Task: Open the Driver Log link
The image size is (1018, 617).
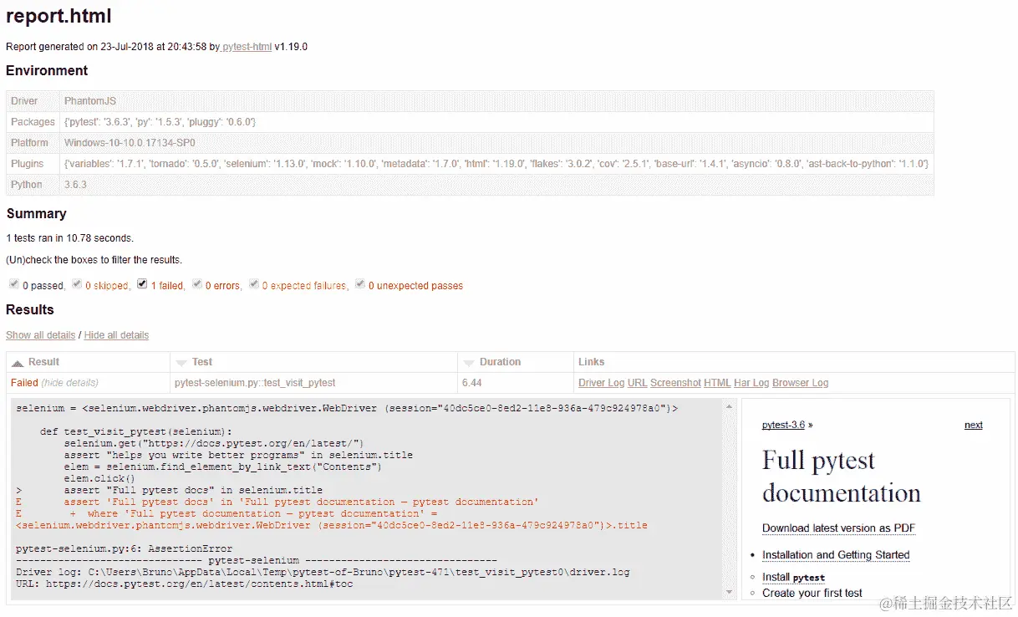Action: pyautogui.click(x=601, y=383)
